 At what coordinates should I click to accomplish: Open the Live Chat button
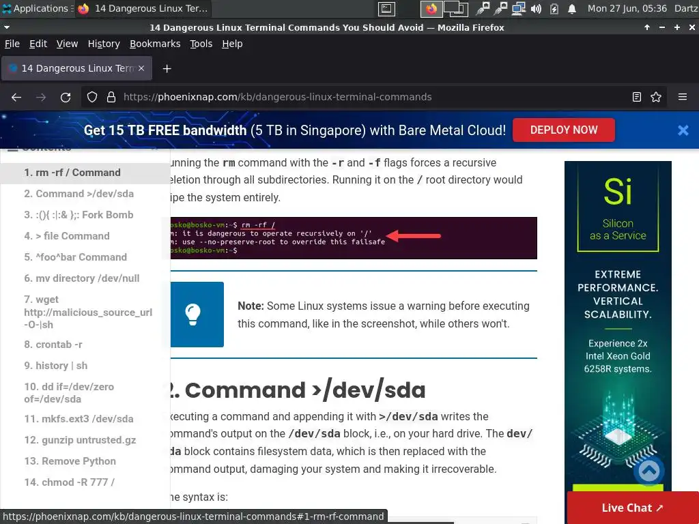pos(633,508)
